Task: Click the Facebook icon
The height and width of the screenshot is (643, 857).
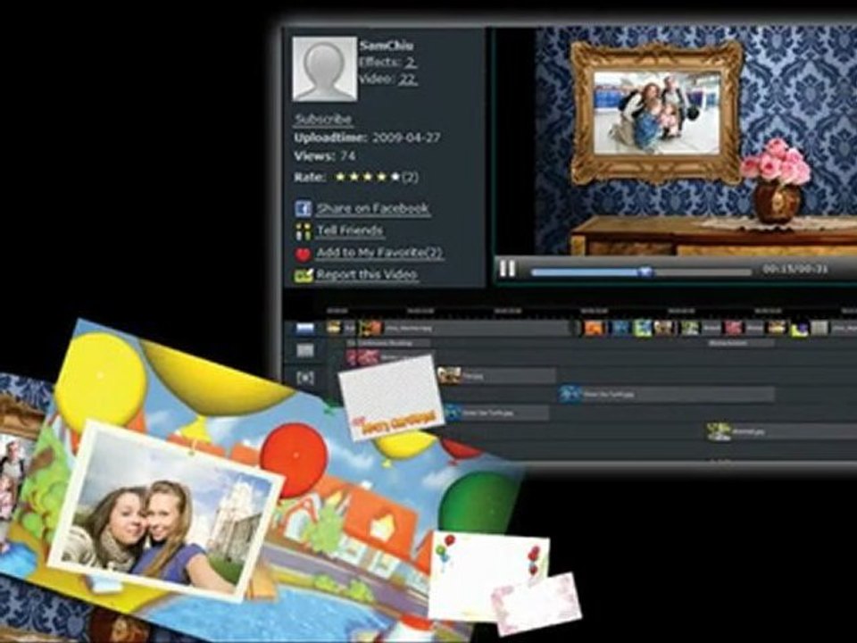Action: point(304,208)
